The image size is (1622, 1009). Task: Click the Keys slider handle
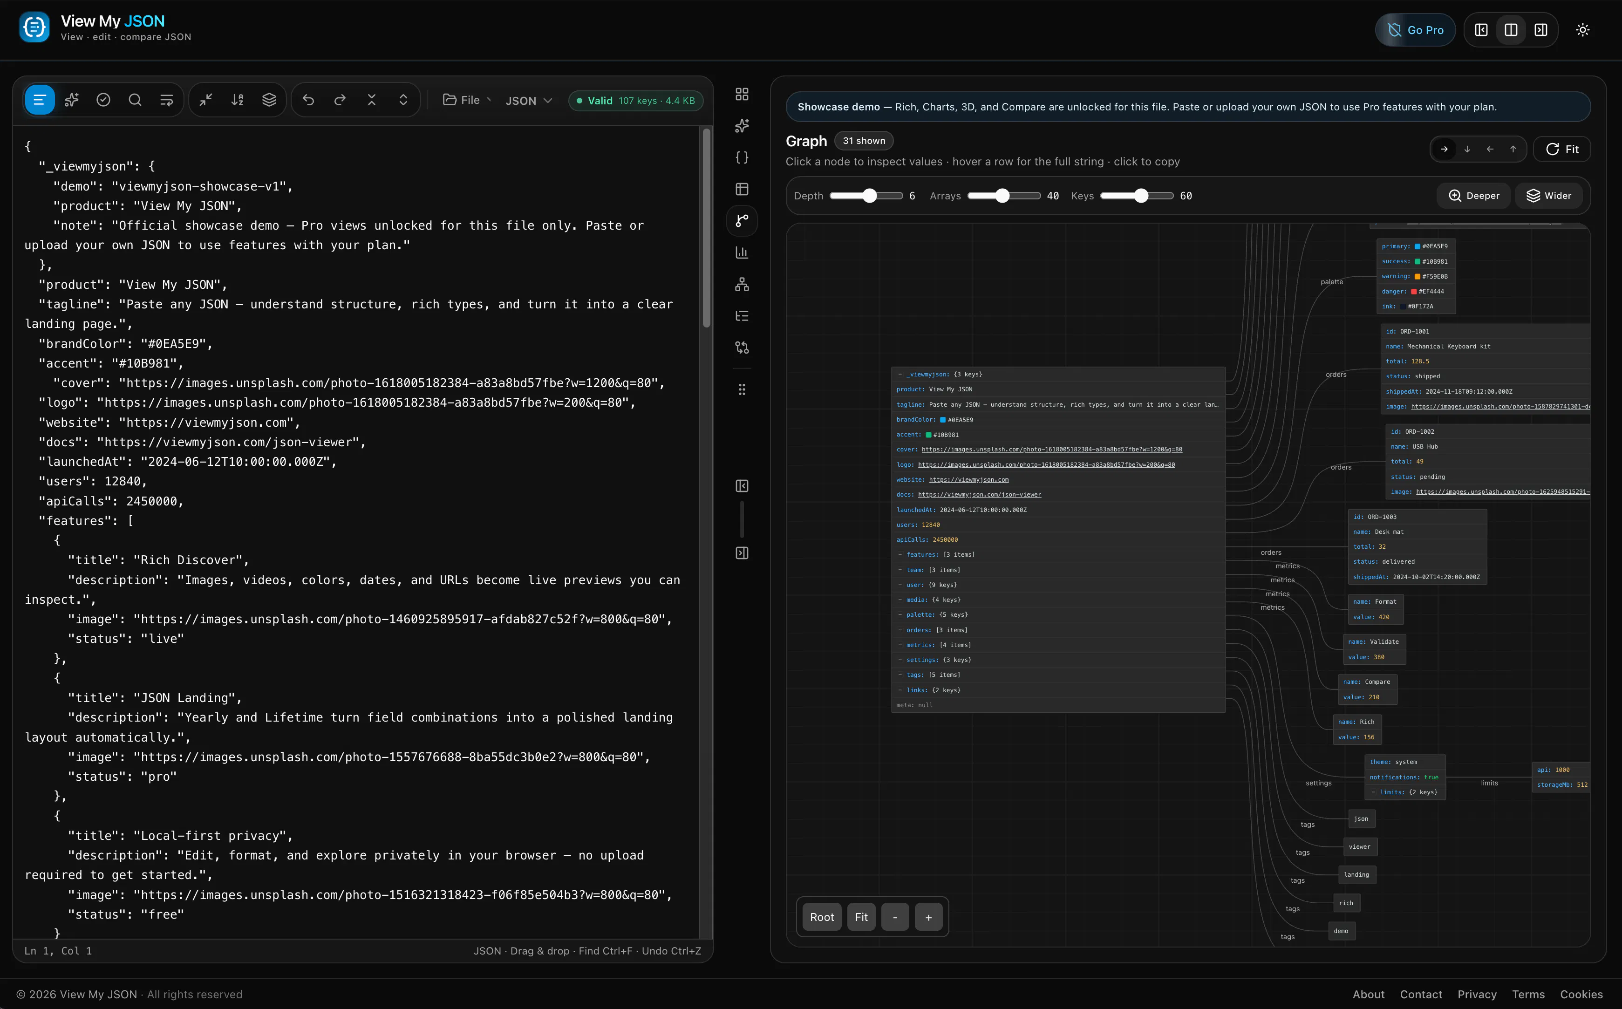click(x=1142, y=196)
